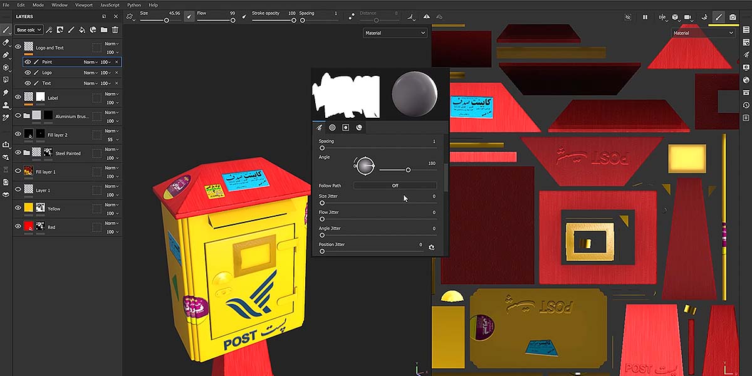The image size is (752, 376).
Task: Pause engine computations
Action: point(645,17)
